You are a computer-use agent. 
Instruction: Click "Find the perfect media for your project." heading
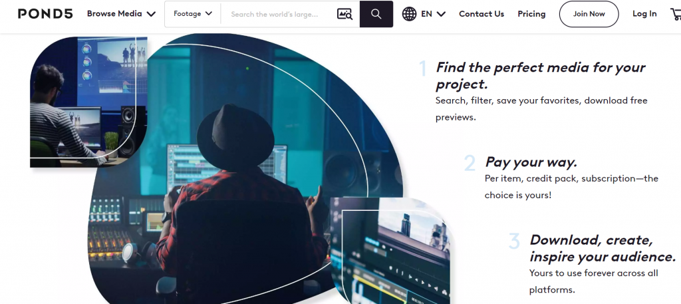click(x=540, y=75)
